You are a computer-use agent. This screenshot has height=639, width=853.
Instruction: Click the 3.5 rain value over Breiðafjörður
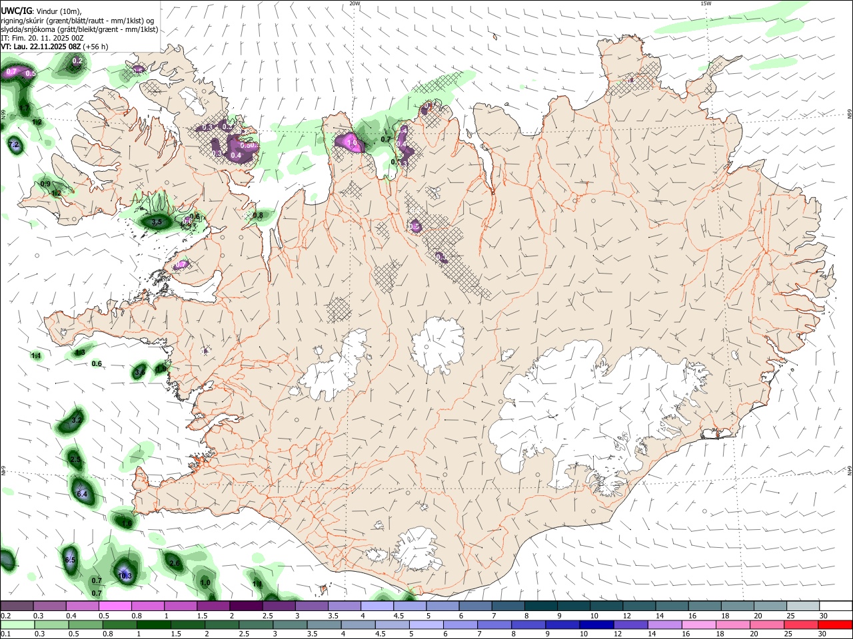point(157,222)
